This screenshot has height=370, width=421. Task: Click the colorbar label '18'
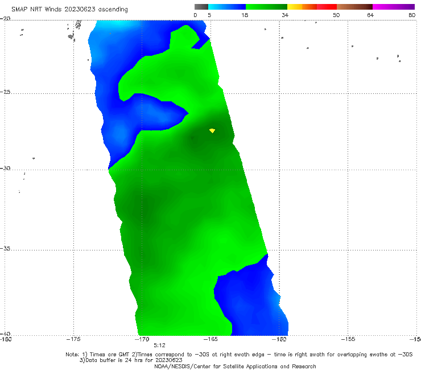pyautogui.click(x=245, y=15)
